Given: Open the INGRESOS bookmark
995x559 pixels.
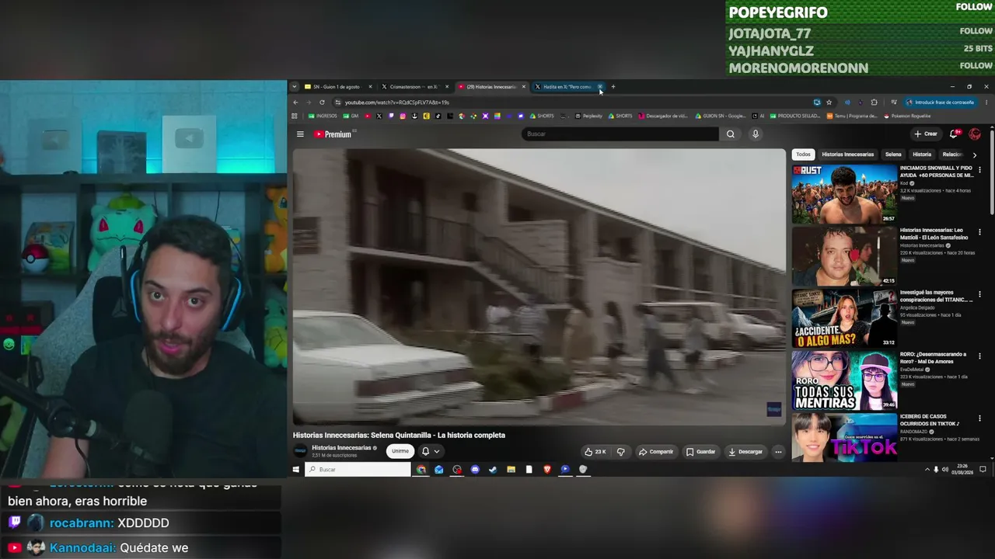Looking at the screenshot, I should 323,116.
